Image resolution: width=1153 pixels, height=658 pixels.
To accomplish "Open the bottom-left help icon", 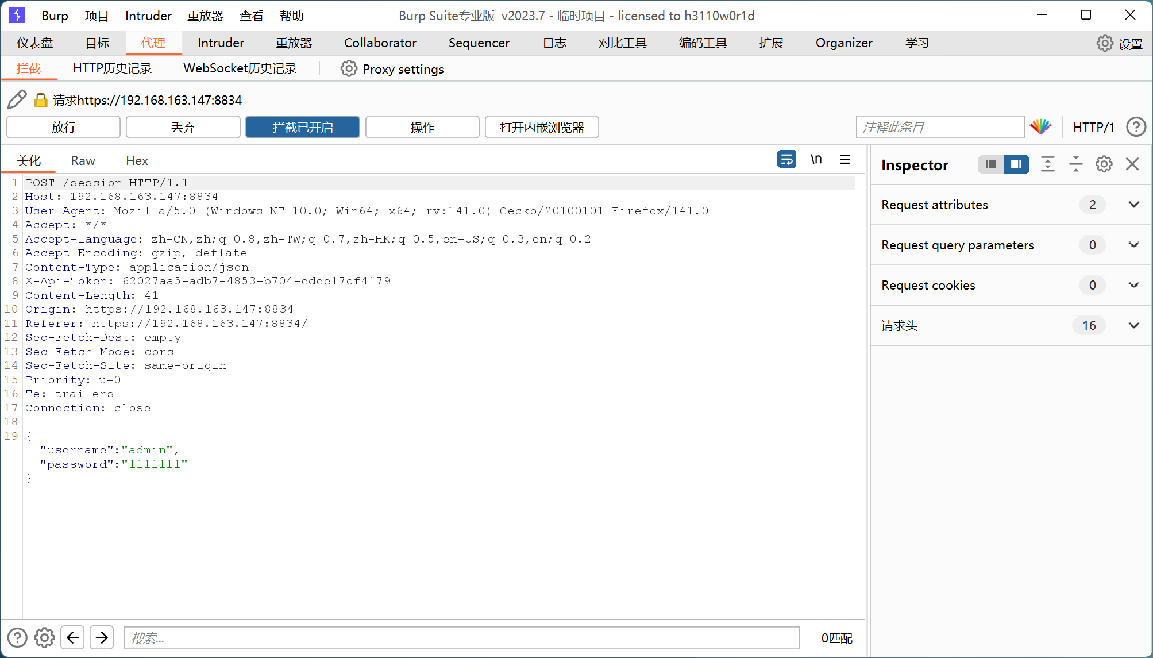I will pos(17,637).
